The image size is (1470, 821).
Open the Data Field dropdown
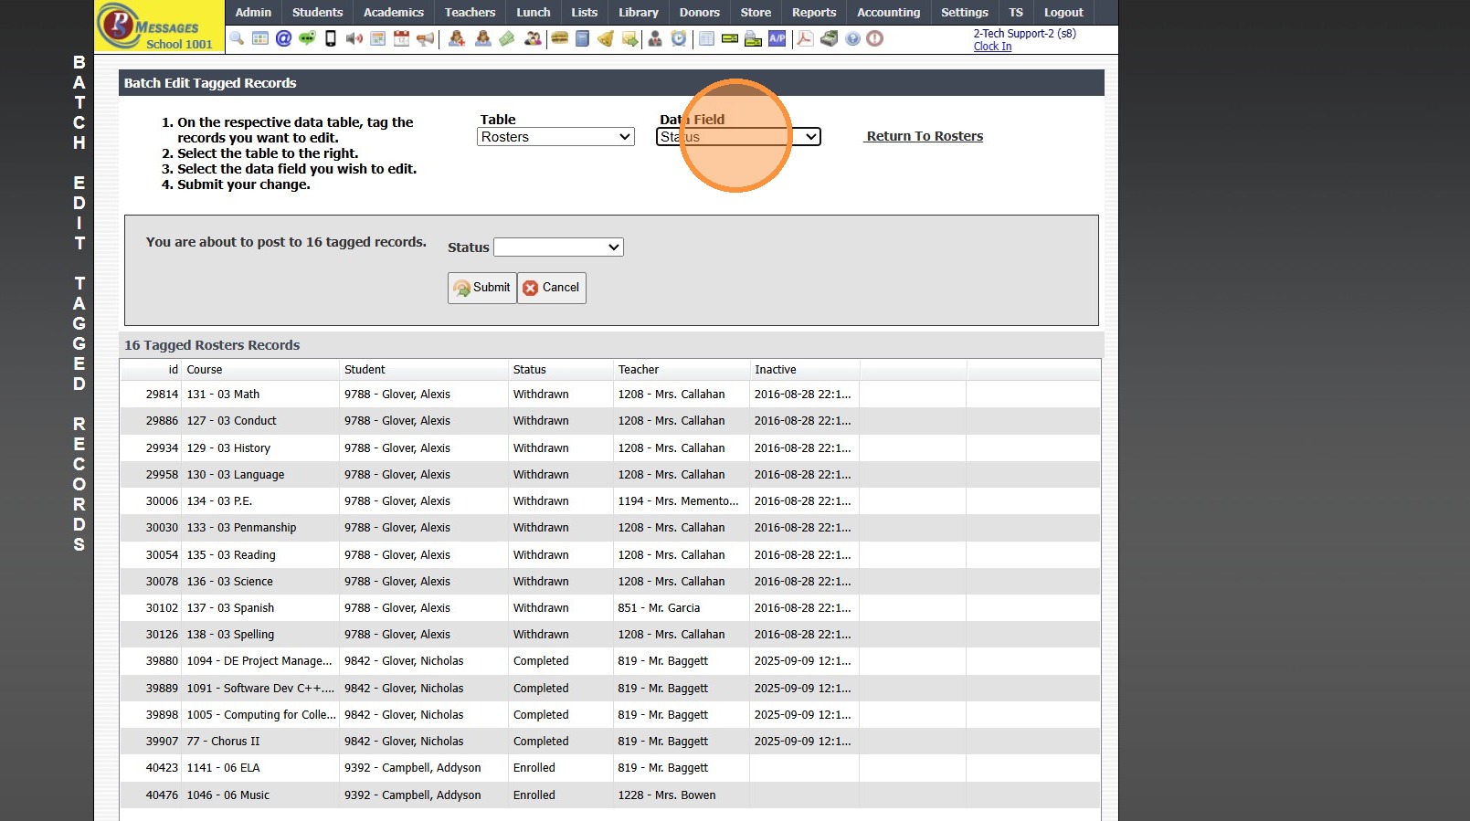coord(738,137)
